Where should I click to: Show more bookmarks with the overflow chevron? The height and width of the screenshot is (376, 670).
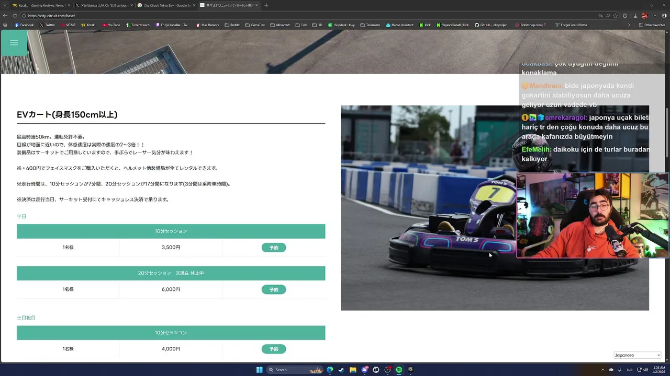click(x=630, y=25)
